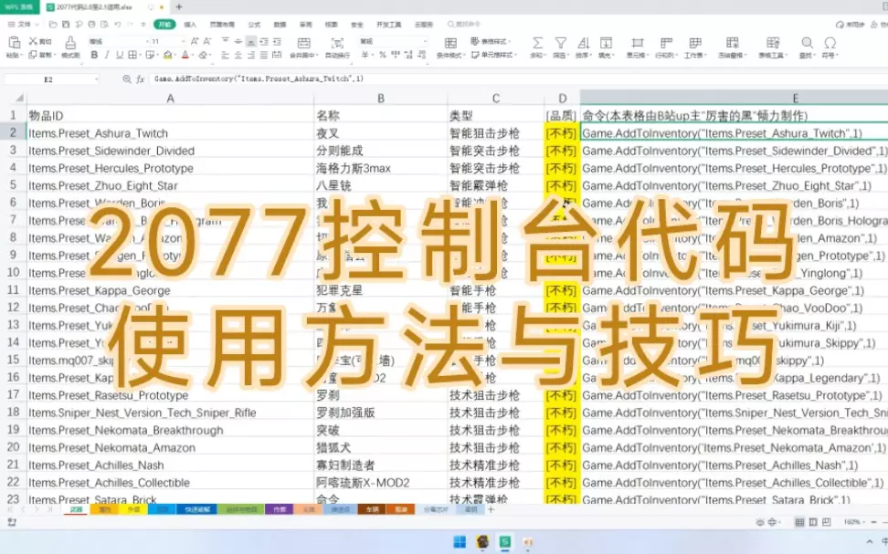Open the cell borders tool
This screenshot has width=888, height=554.
coord(132,55)
